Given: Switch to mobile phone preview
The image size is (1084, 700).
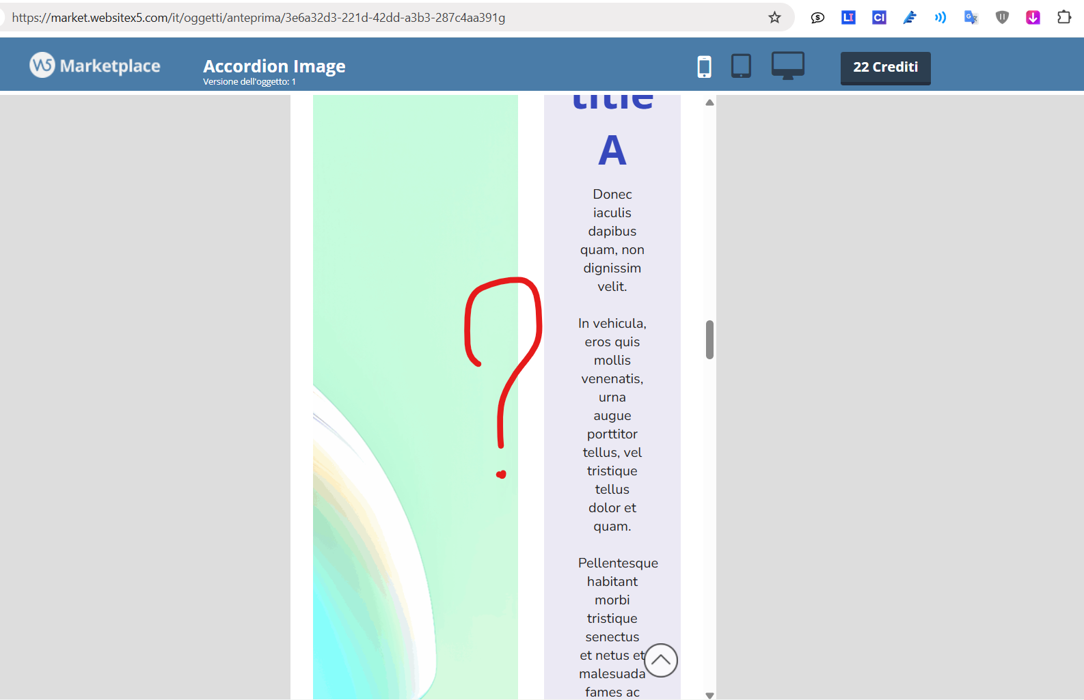Looking at the screenshot, I should coord(704,66).
